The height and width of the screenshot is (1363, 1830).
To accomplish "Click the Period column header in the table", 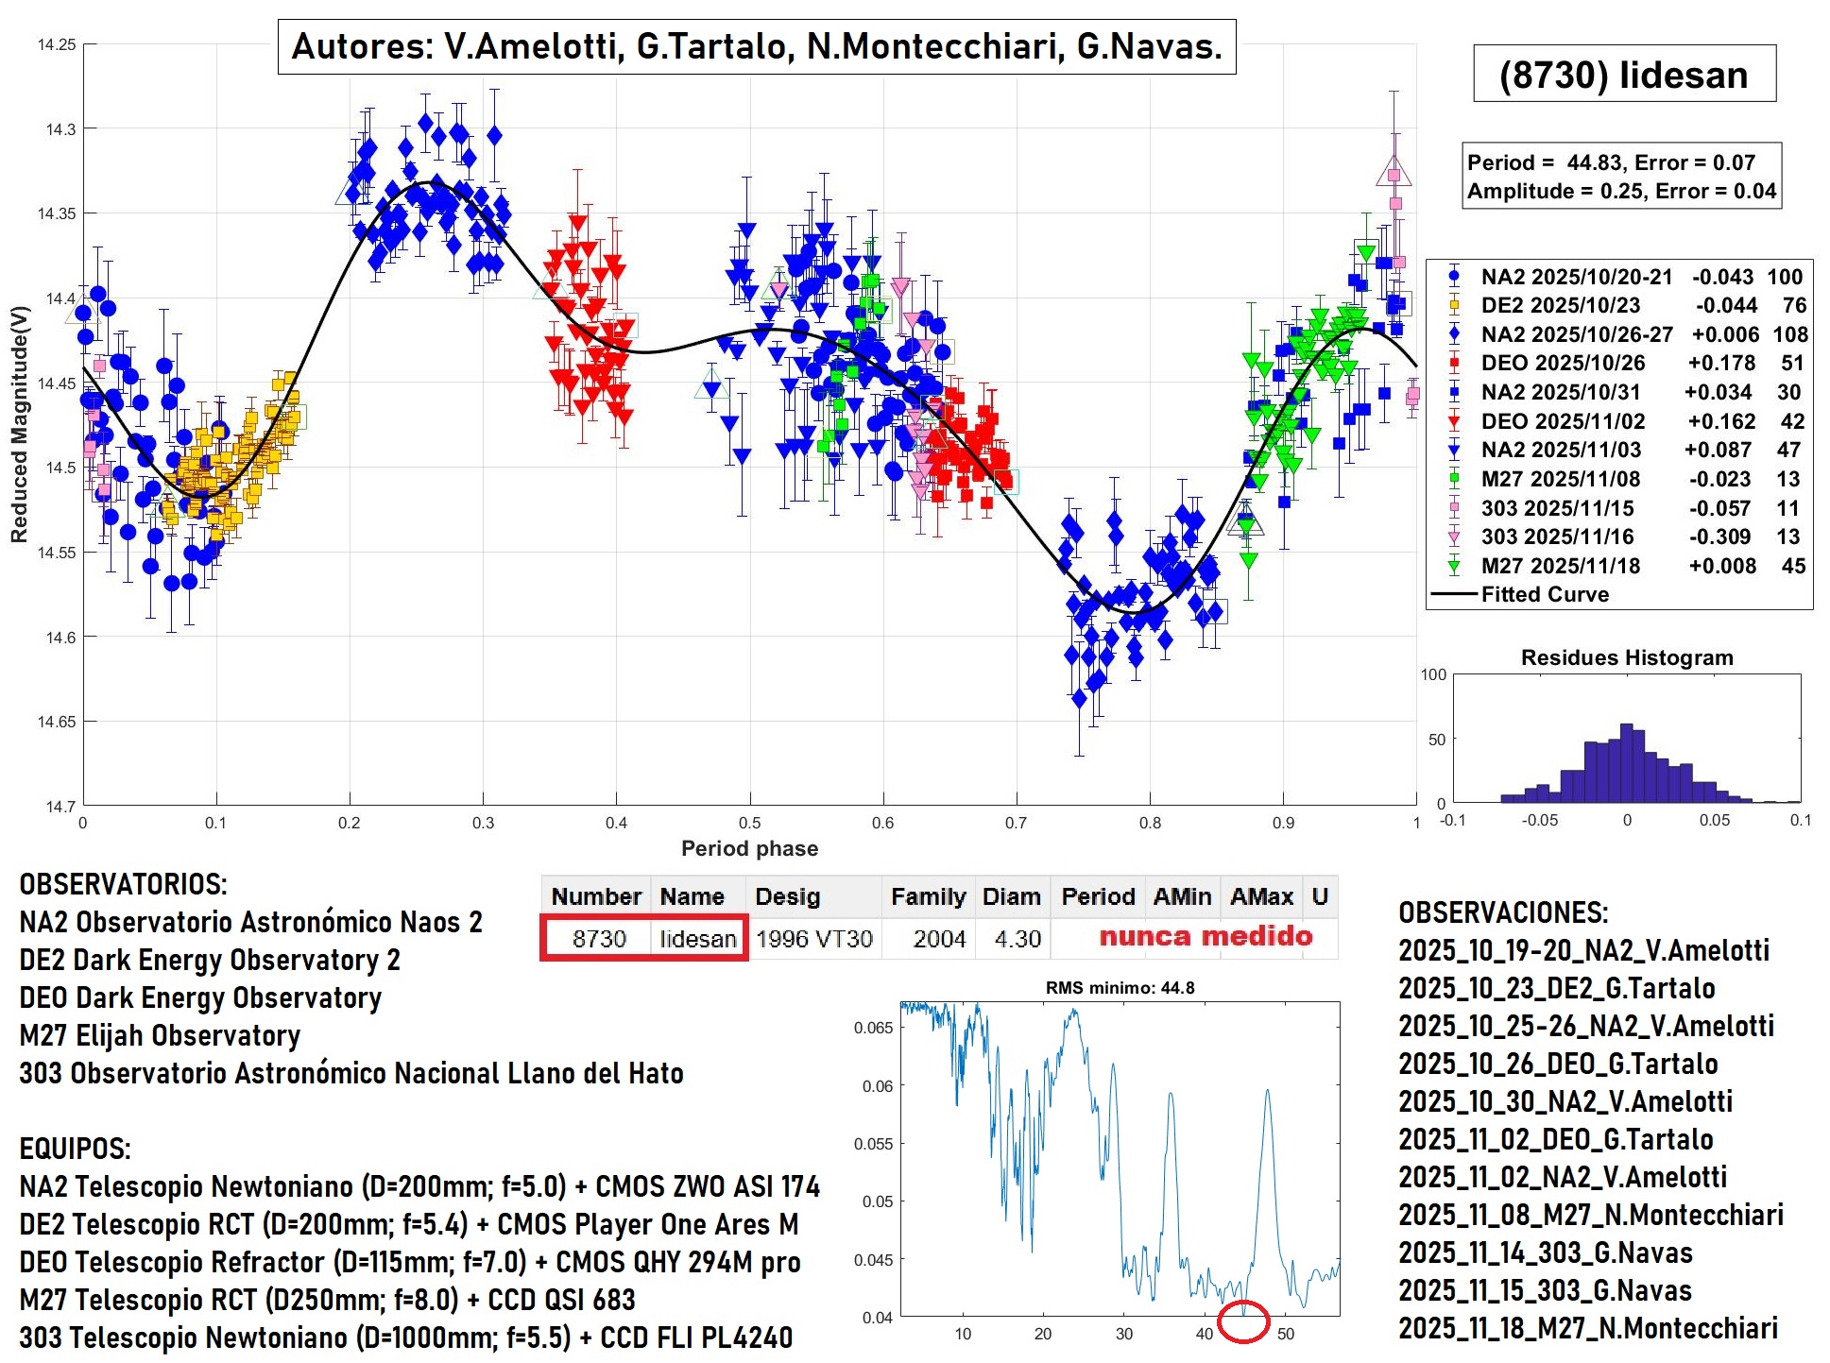I will coord(1097,896).
